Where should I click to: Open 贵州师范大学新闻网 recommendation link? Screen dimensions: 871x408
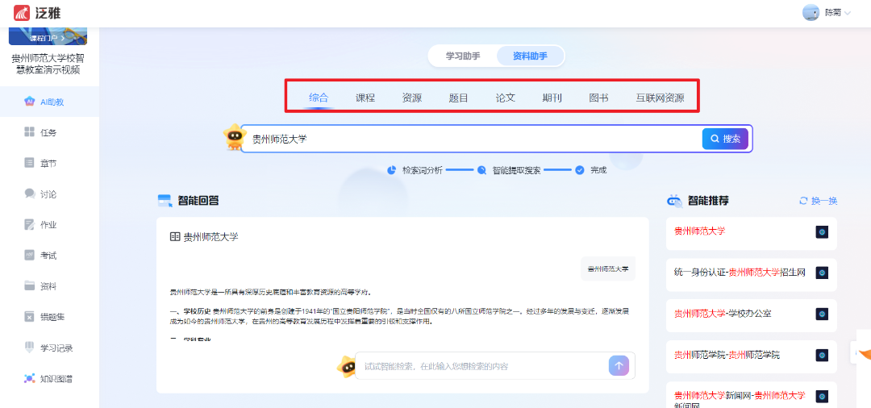coord(740,401)
